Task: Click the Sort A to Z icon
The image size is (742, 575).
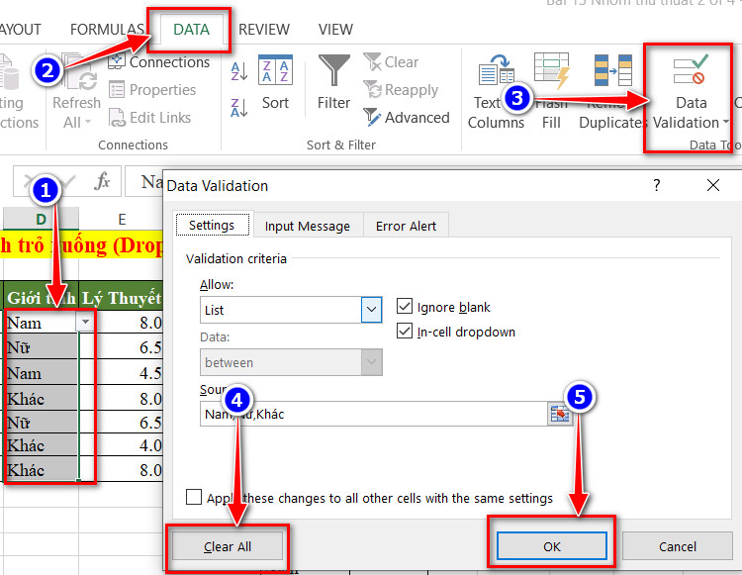Action: coord(239,71)
